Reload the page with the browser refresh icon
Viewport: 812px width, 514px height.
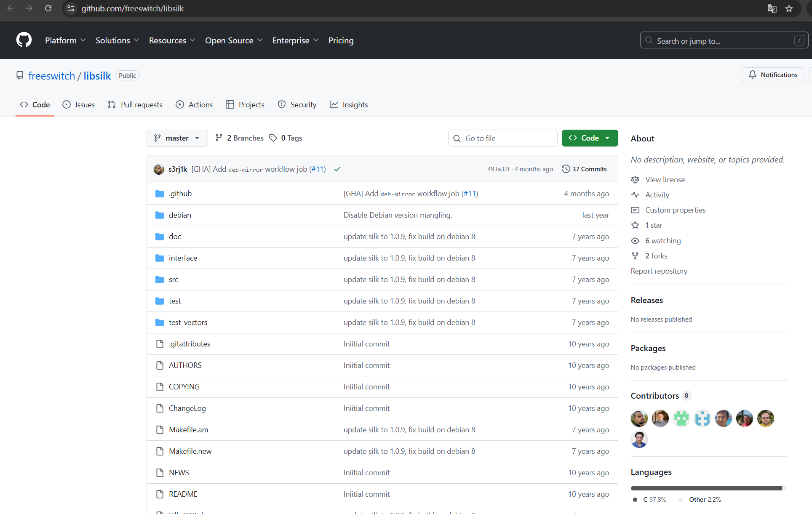[48, 8]
